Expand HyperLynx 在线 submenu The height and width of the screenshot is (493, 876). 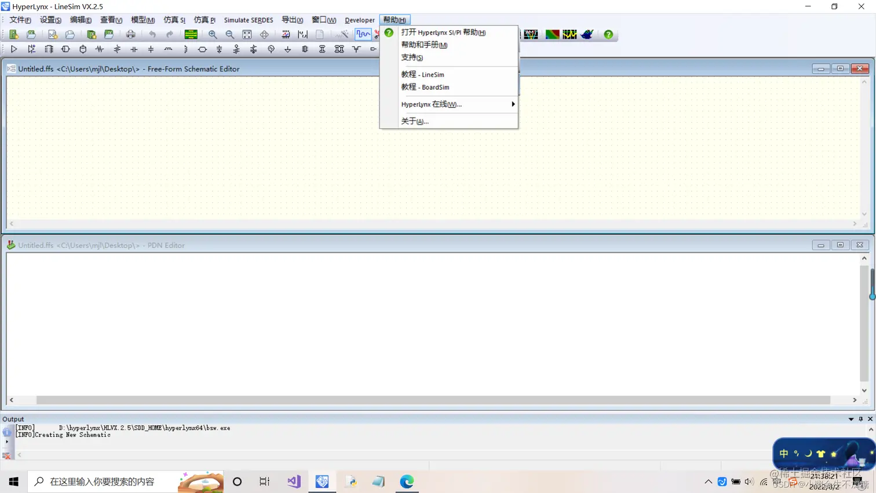tap(449, 104)
